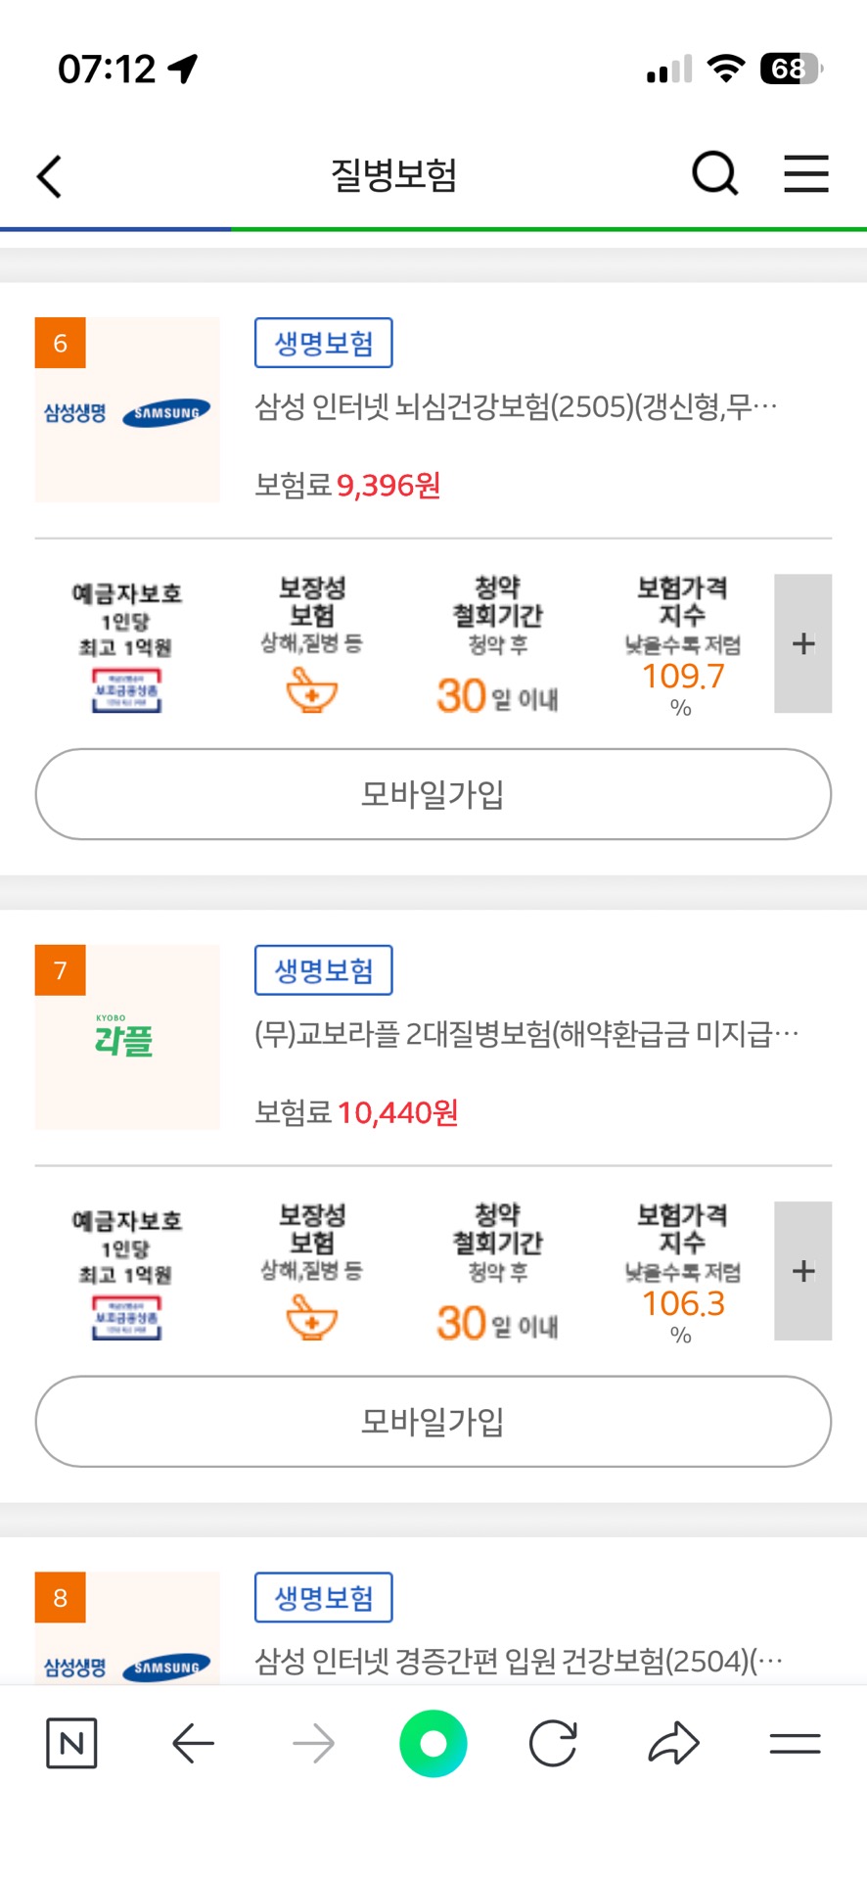Open 삼성 인터넷 경증간편 입원 건강보험 title
867x1880 pixels.
pyautogui.click(x=519, y=1661)
